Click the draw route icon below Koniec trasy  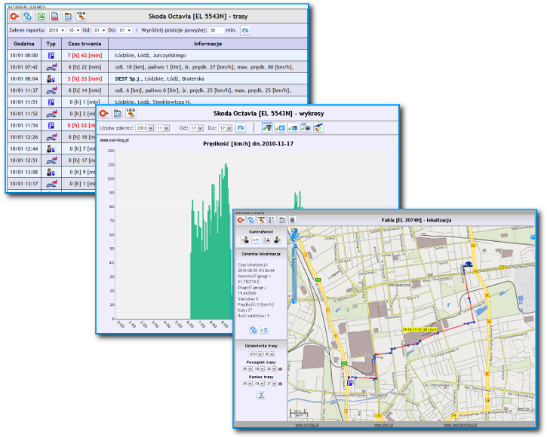coord(261,395)
